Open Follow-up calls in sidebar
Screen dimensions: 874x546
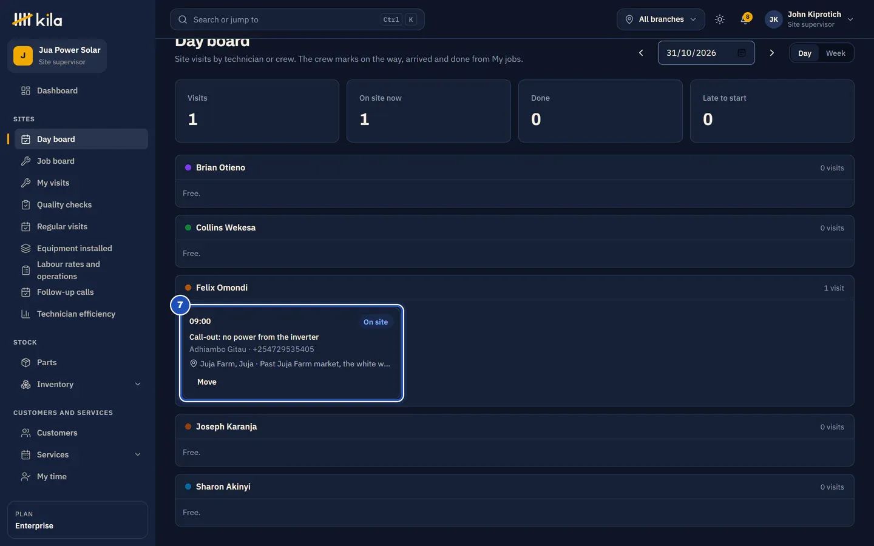pyautogui.click(x=81, y=292)
